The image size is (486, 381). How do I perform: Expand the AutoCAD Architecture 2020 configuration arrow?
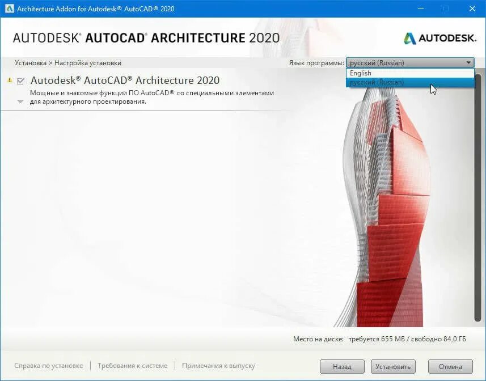tap(20, 101)
